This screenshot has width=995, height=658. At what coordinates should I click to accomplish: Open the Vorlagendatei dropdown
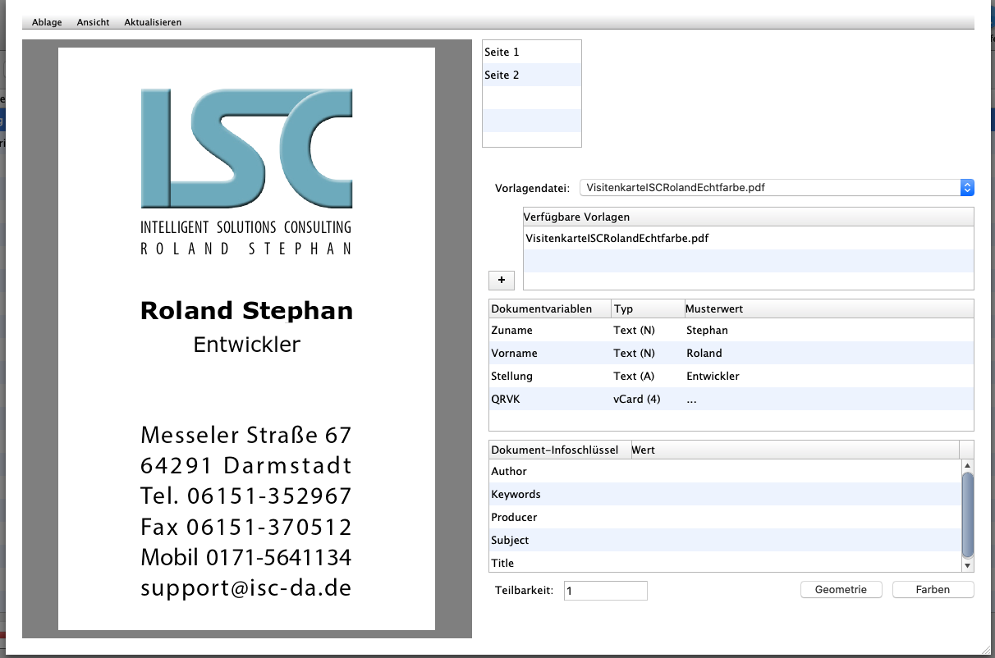point(777,188)
